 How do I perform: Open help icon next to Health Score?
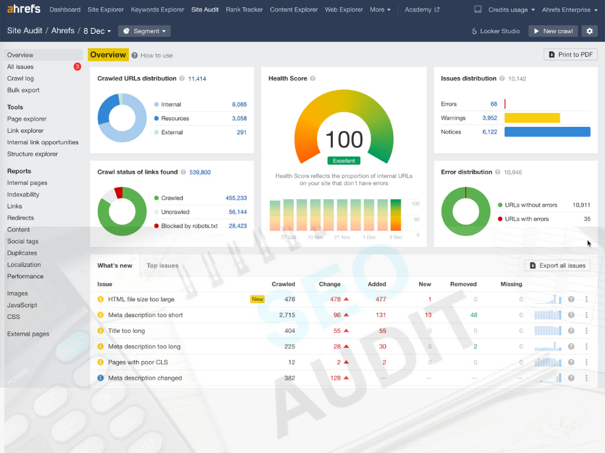pos(313,78)
